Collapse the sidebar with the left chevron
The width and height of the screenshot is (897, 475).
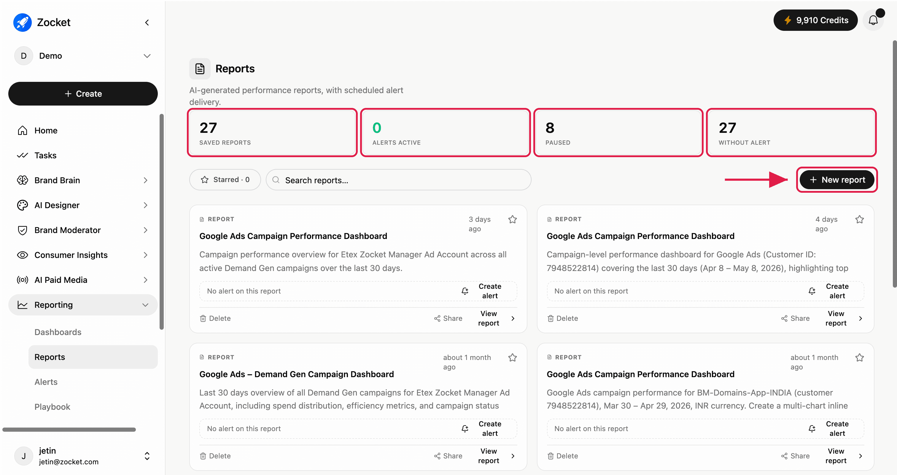147,23
